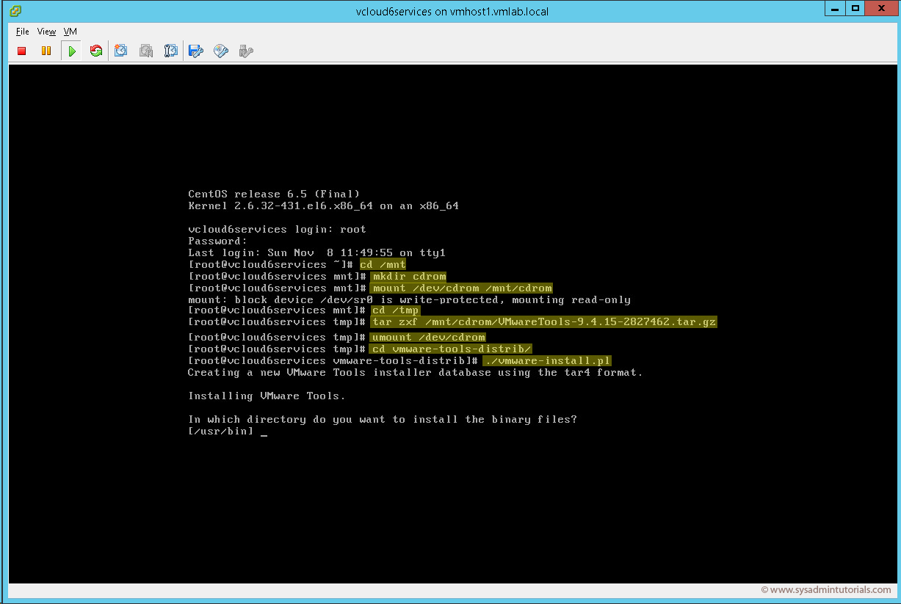Click the green Power On arrow
The height and width of the screenshot is (604, 901).
[x=70, y=51]
